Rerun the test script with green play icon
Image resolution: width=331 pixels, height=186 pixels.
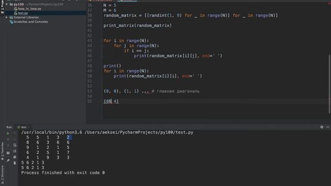pyautogui.click(x=8, y=133)
